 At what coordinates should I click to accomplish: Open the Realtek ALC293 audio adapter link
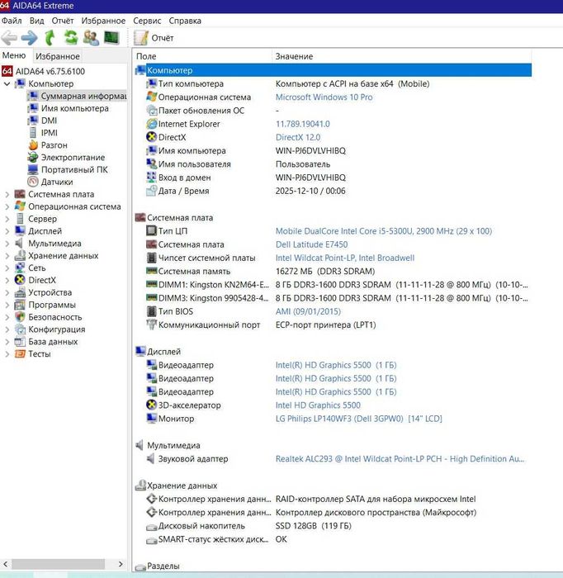[400, 459]
